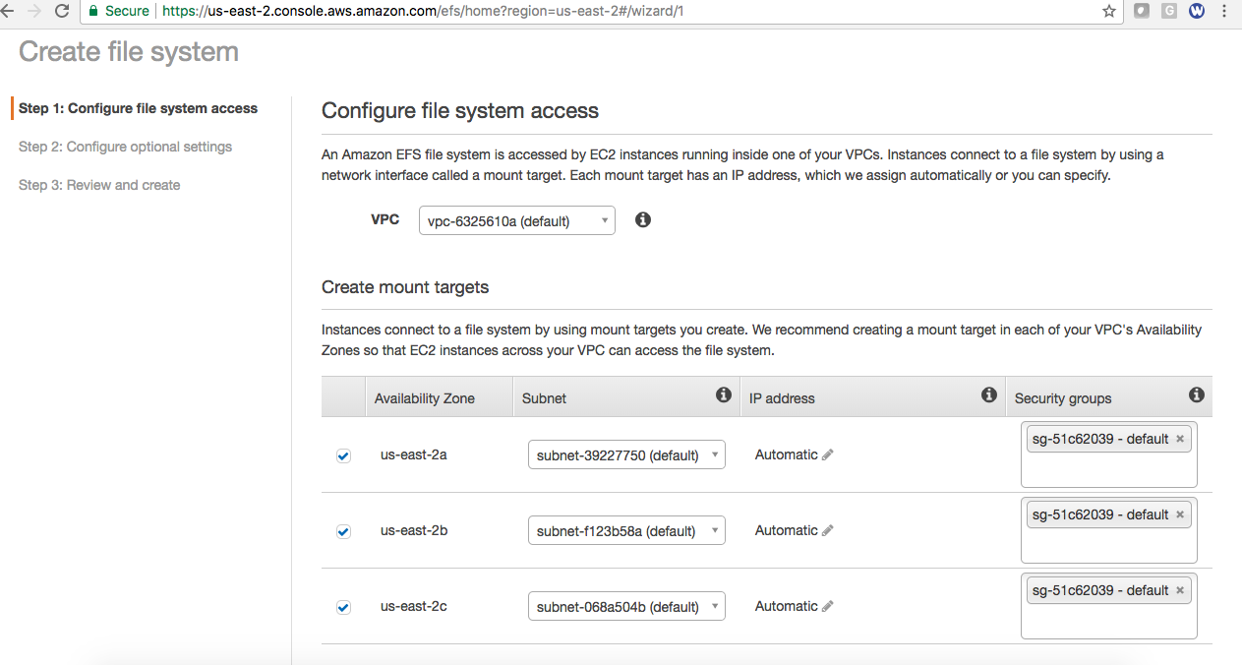Screen dimensions: 1242x665
Task: Edit IP address for us-east-2a
Action: pyautogui.click(x=828, y=454)
